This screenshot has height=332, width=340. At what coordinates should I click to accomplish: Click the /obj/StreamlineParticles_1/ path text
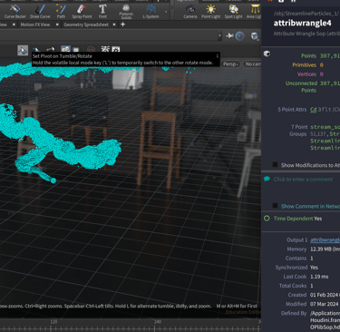pyautogui.click(x=306, y=14)
